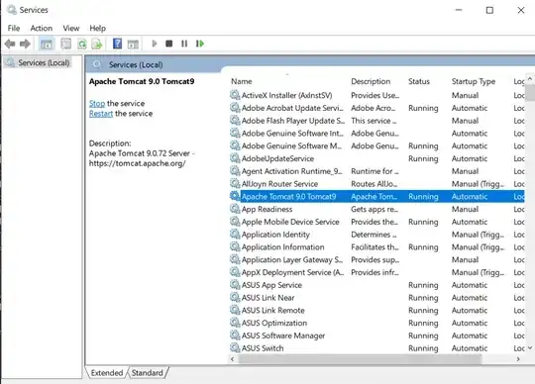Click gear icon of AllJoyn Router Service
535x384 pixels.
[x=235, y=184]
